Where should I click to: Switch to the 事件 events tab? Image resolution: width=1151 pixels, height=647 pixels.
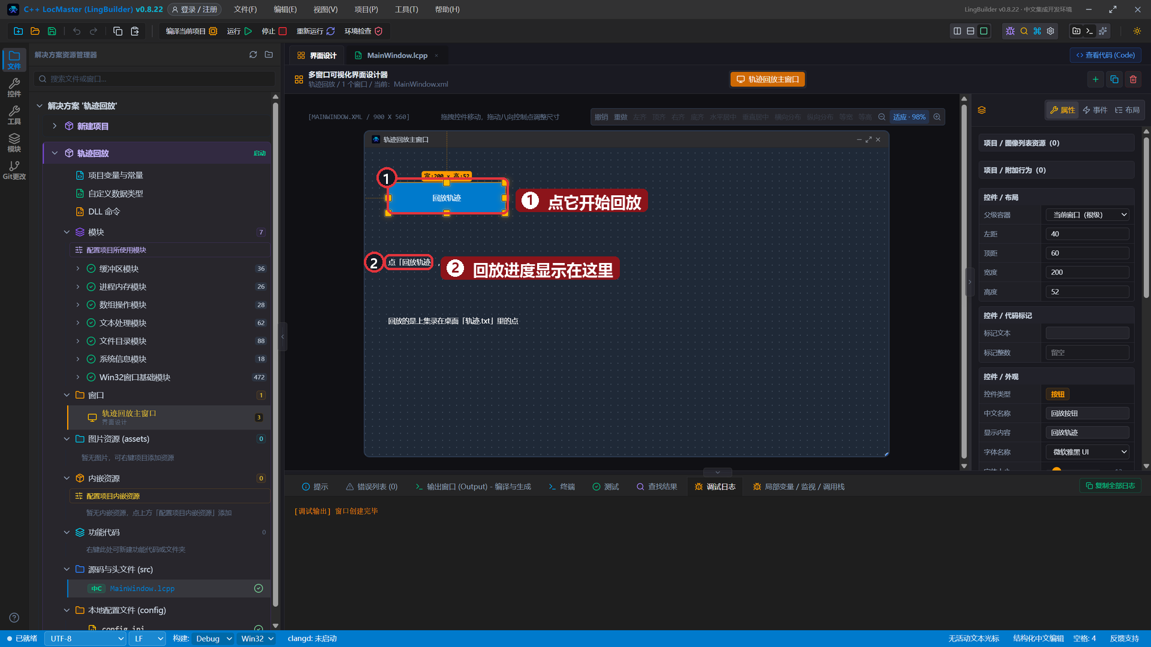[x=1095, y=110]
